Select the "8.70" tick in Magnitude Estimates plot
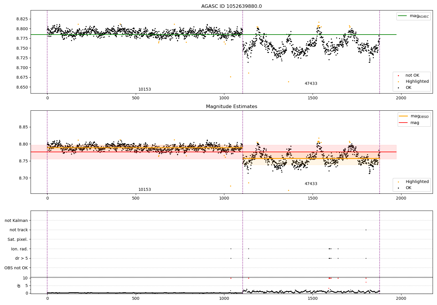Viewport: 437px width, 305px height. (23, 178)
